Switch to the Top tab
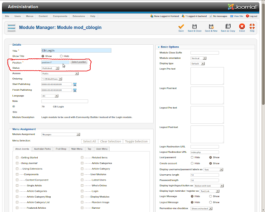265x212 pixels. pos(89,149)
